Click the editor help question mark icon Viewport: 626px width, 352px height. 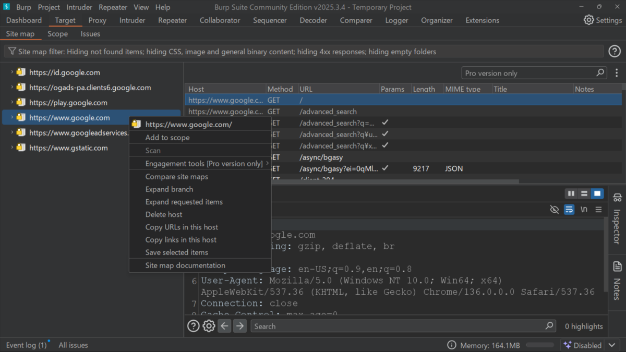(x=194, y=326)
